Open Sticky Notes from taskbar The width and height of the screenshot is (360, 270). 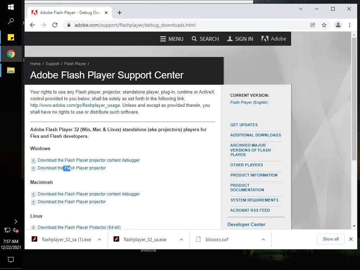click(11, 37)
